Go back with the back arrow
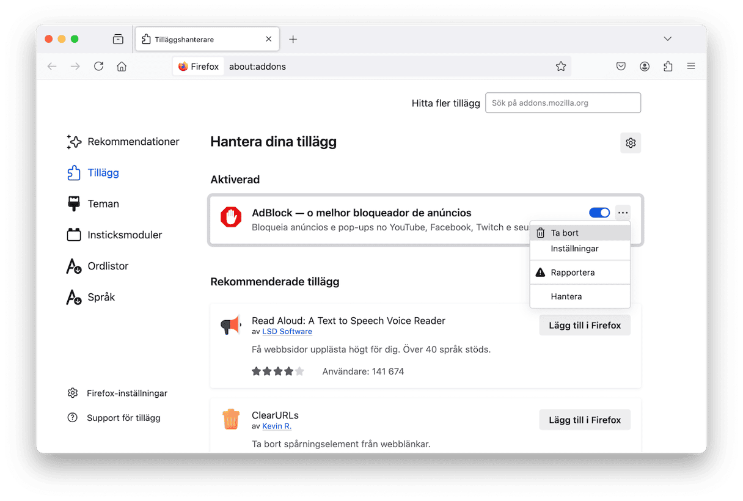Viewport: 743px width, 501px height. [x=52, y=67]
